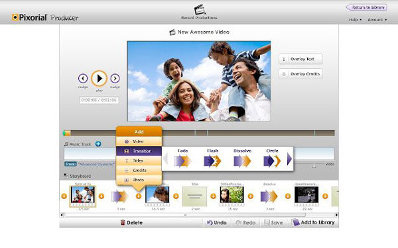Expand the Account dropdown menu

tap(377, 19)
